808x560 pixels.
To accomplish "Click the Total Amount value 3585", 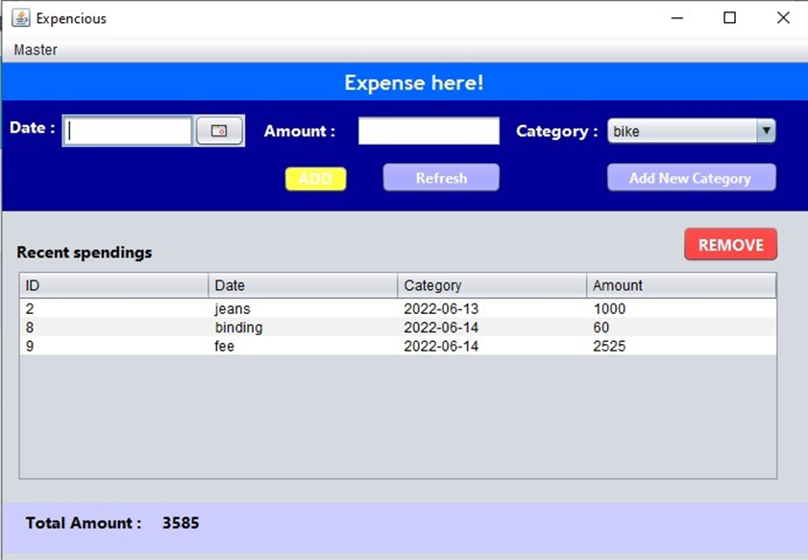I will (181, 523).
